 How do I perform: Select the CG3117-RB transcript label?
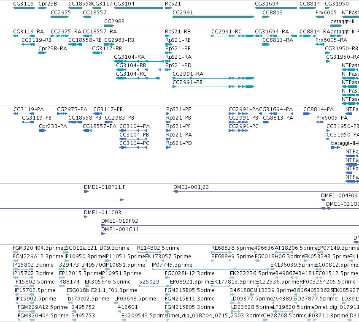tap(107, 49)
